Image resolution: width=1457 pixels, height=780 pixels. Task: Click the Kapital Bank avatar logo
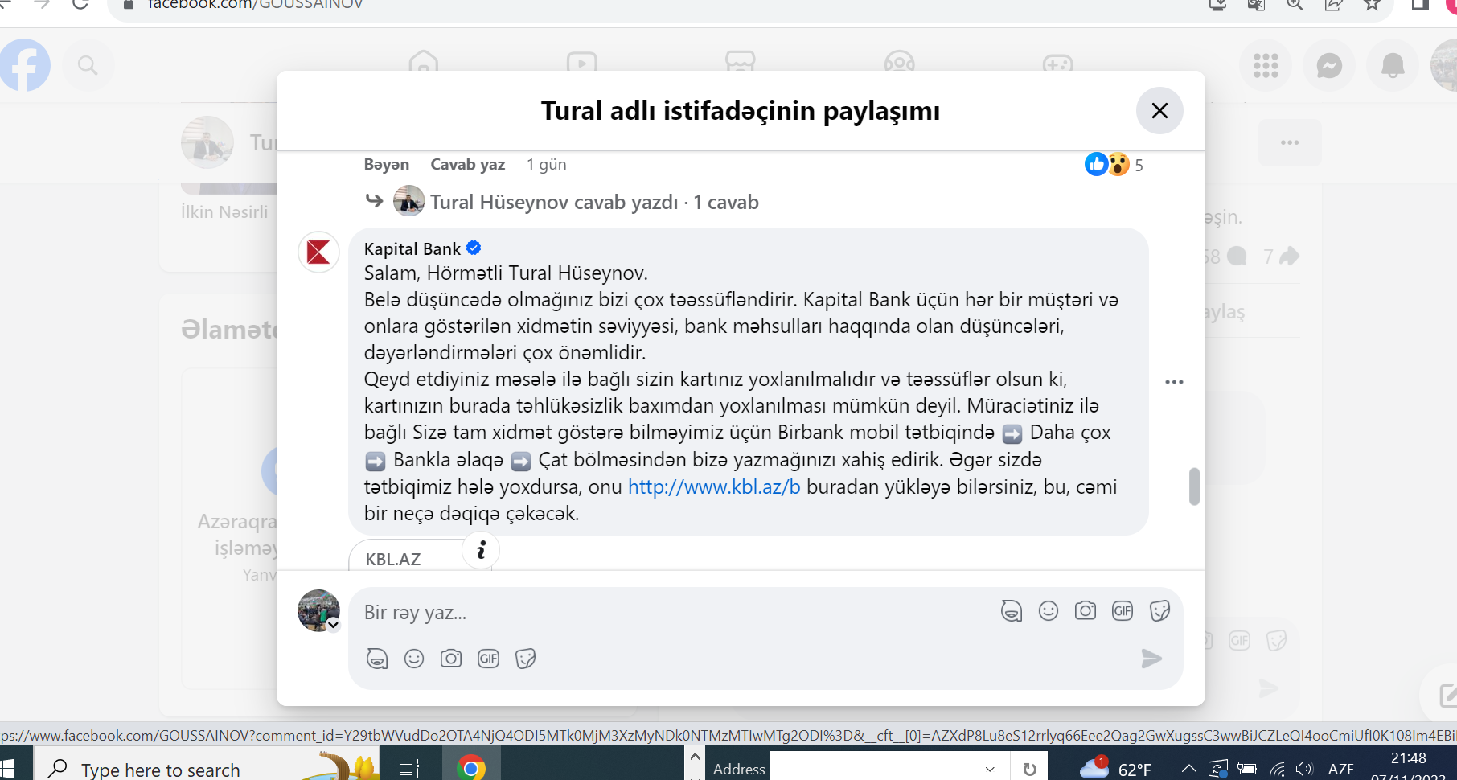tap(318, 252)
